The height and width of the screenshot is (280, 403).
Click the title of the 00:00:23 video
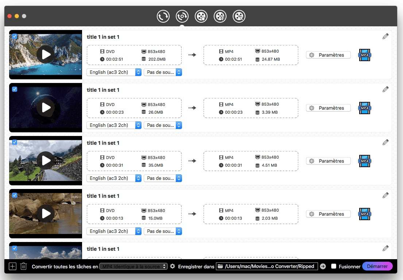pyautogui.click(x=103, y=90)
